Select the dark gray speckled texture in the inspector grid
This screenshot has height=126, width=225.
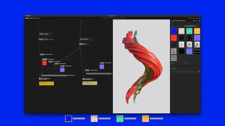pyautogui.click(x=174, y=44)
